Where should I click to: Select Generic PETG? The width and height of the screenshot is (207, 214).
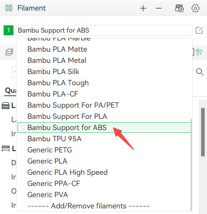tap(104, 150)
